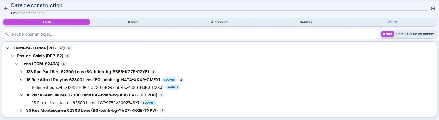Switch to the À faire tab

[133, 22]
